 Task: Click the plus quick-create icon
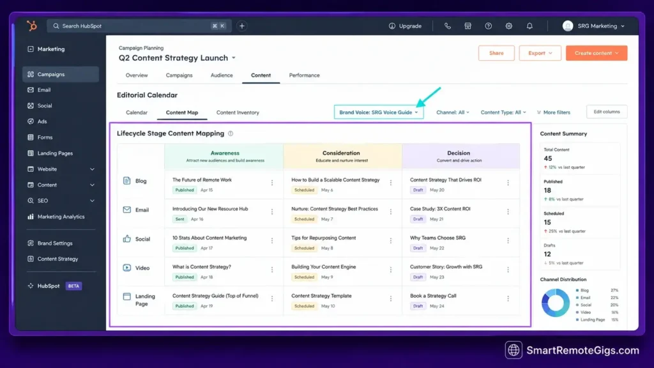(242, 26)
